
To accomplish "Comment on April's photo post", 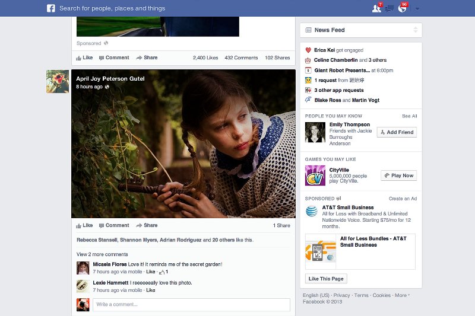I will click(x=114, y=225).
